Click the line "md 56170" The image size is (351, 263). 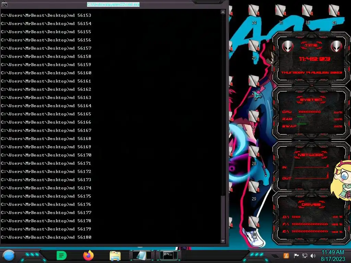[x=46, y=155]
